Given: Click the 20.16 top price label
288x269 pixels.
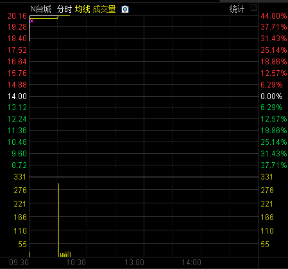Looking at the screenshot, I should pos(17,16).
